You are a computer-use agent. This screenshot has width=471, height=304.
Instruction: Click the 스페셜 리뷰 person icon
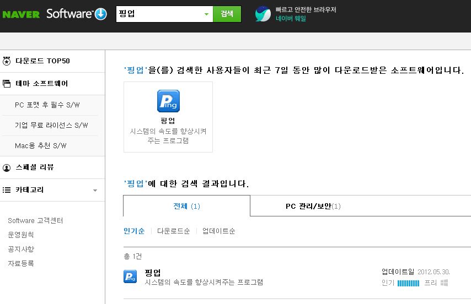pos(7,167)
